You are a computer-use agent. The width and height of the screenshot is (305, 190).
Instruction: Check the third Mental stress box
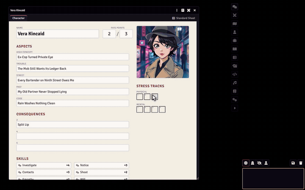[x=155, y=109]
